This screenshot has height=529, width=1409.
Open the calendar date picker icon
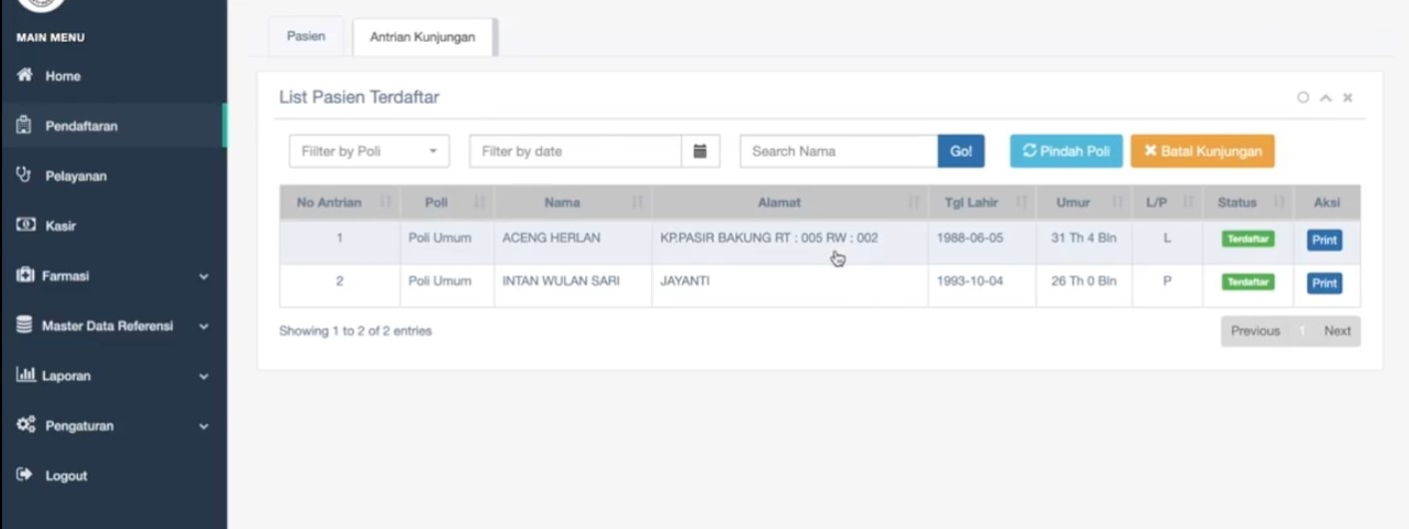tap(700, 152)
